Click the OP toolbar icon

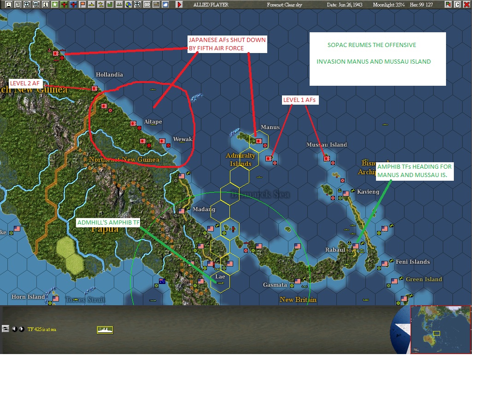pyautogui.click(x=147, y=5)
